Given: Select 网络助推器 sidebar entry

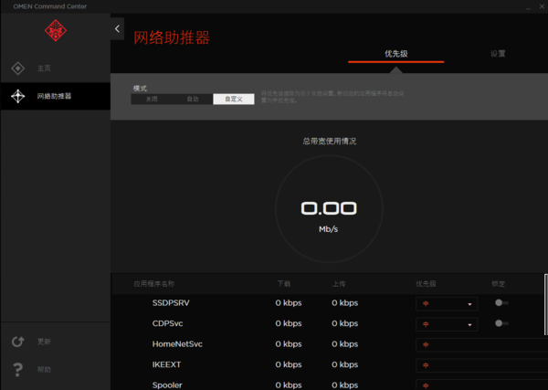Looking at the screenshot, I should [55, 96].
